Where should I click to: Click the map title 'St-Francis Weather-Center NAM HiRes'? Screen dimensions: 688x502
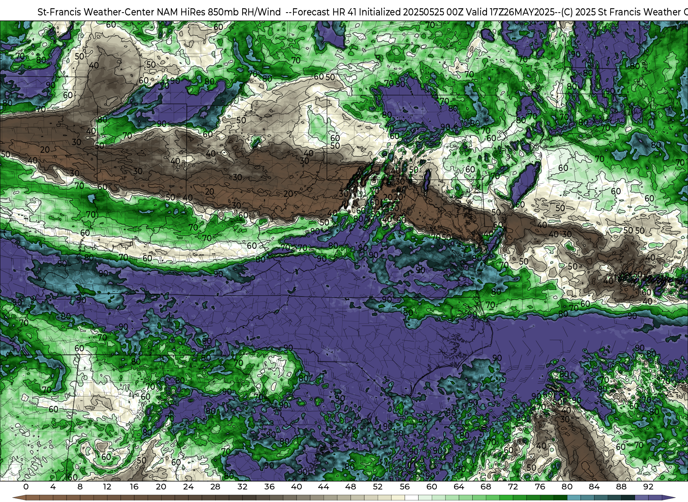coord(121,12)
